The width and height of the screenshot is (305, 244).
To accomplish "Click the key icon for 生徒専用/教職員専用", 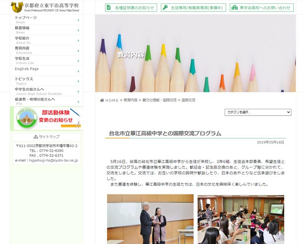I will pyautogui.click(x=165, y=8).
